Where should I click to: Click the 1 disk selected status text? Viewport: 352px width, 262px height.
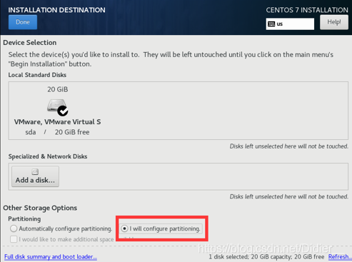coord(266,257)
